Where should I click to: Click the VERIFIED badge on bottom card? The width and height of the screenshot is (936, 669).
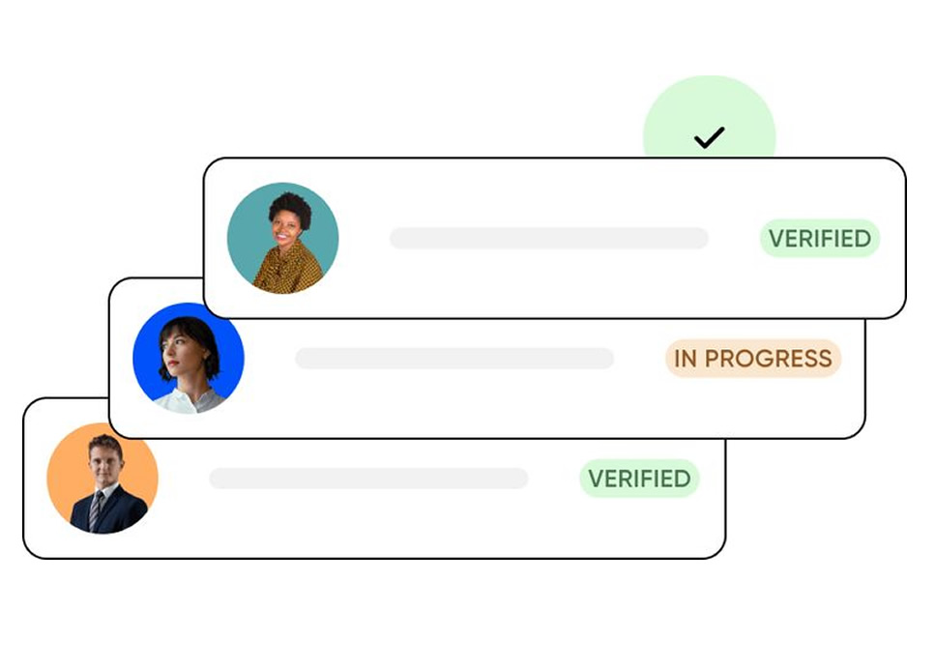coord(639,478)
